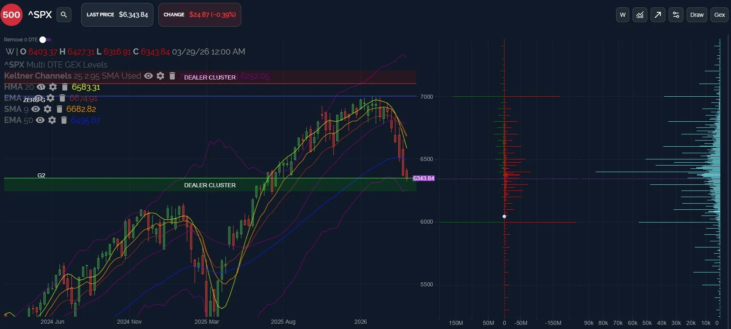The width and height of the screenshot is (731, 329).
Task: Open the EMA 6674.91 settings gear
Action: pyautogui.click(x=50, y=98)
